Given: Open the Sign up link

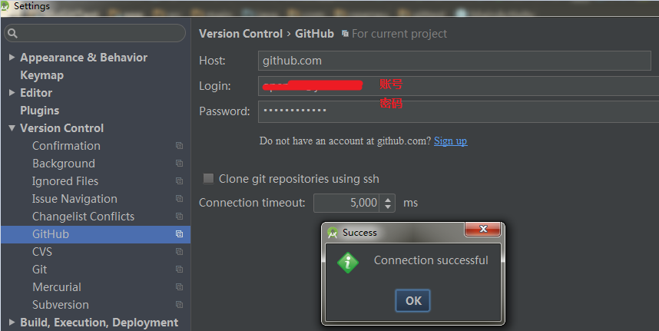Looking at the screenshot, I should [x=450, y=141].
